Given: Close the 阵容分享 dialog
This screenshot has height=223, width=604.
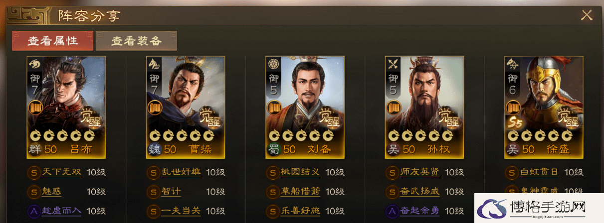Looking at the screenshot, I should (587, 15).
